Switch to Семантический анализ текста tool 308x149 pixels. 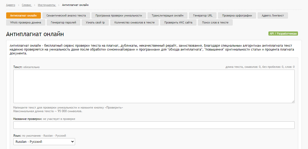66,15
